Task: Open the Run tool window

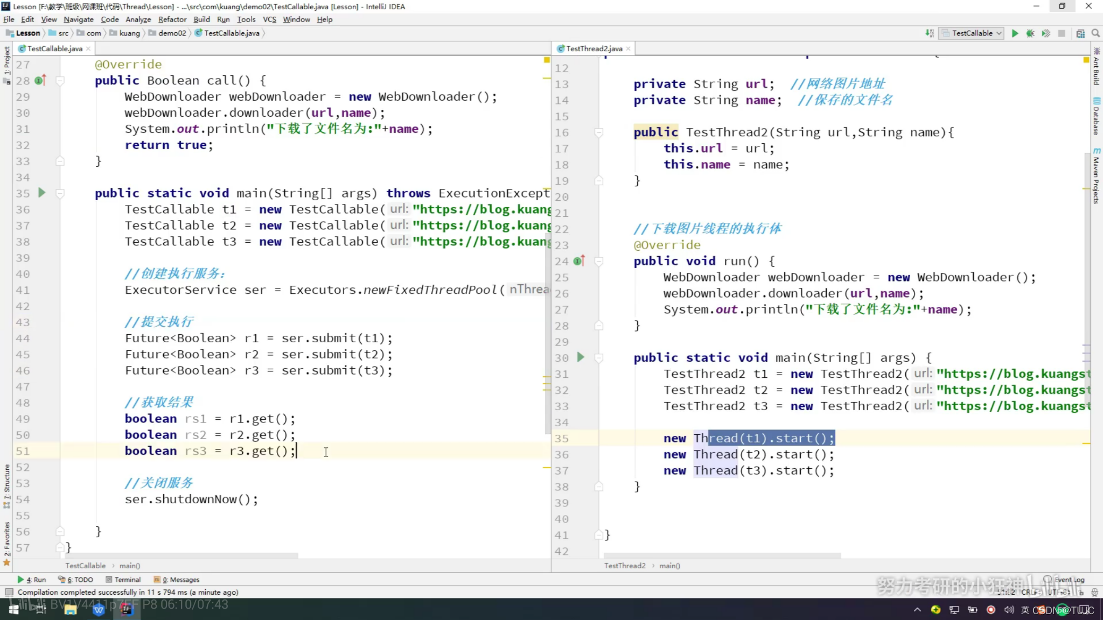Action: coord(31,580)
